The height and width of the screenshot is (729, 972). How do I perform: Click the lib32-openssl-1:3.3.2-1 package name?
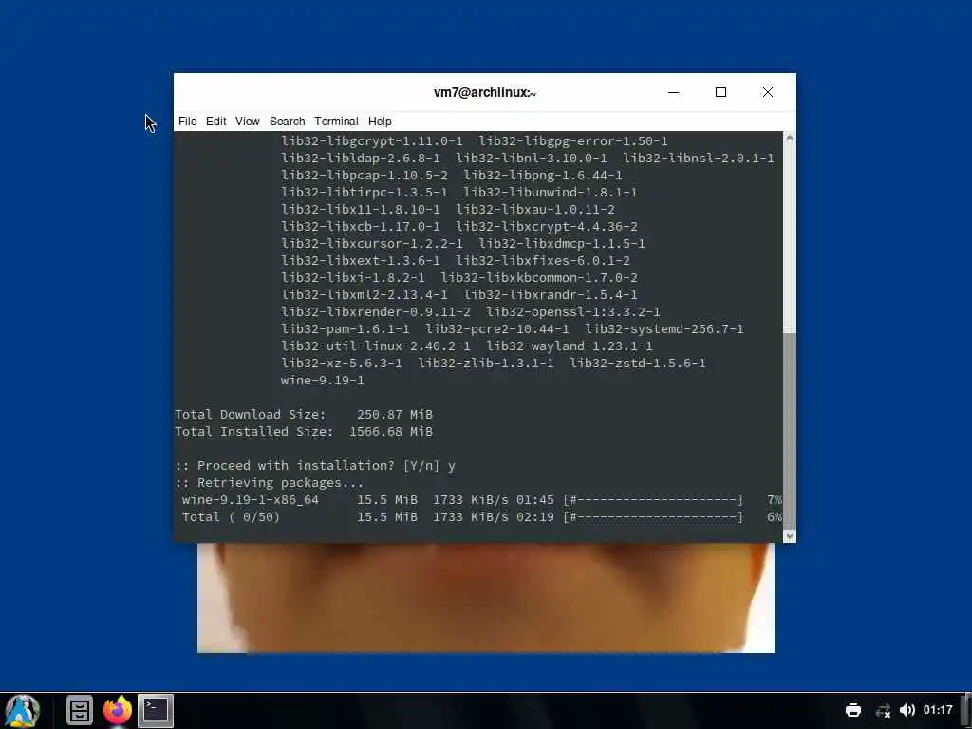pos(572,311)
